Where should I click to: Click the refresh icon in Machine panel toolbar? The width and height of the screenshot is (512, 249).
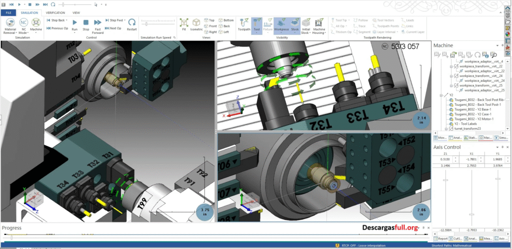click(477, 55)
